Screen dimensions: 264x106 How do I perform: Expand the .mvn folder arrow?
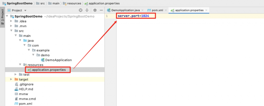coord(11,26)
